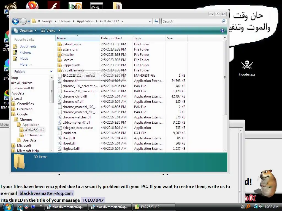
Task: Expand arrow after 49.0.2623.112 in breadcrumb
Action: (122, 21)
